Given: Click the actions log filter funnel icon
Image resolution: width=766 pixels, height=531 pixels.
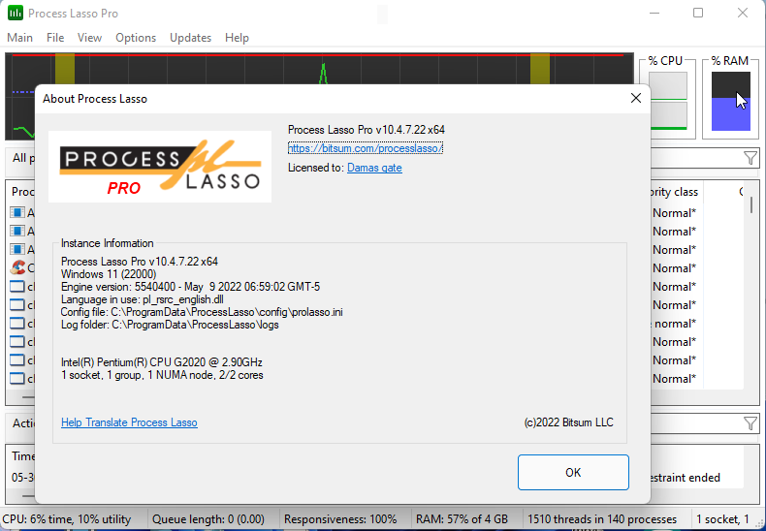Looking at the screenshot, I should point(750,423).
